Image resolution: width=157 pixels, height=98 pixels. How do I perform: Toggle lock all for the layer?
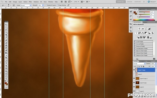tap(144, 66)
